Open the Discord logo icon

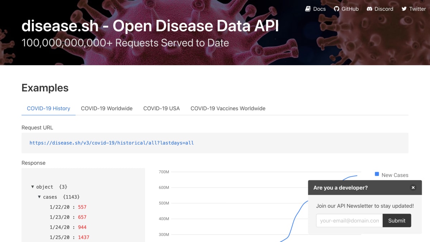pyautogui.click(x=369, y=9)
